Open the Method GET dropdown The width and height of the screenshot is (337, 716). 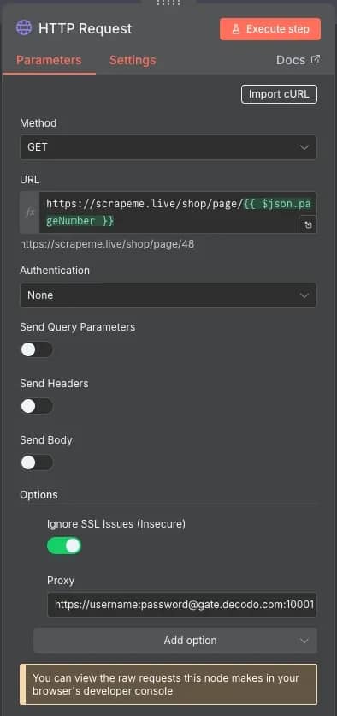tap(168, 147)
